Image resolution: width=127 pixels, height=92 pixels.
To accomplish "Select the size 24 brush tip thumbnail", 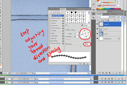I will 83,21.
